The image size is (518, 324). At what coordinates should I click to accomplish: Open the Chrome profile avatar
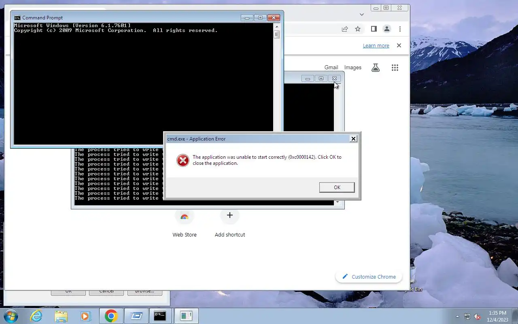[x=387, y=29]
